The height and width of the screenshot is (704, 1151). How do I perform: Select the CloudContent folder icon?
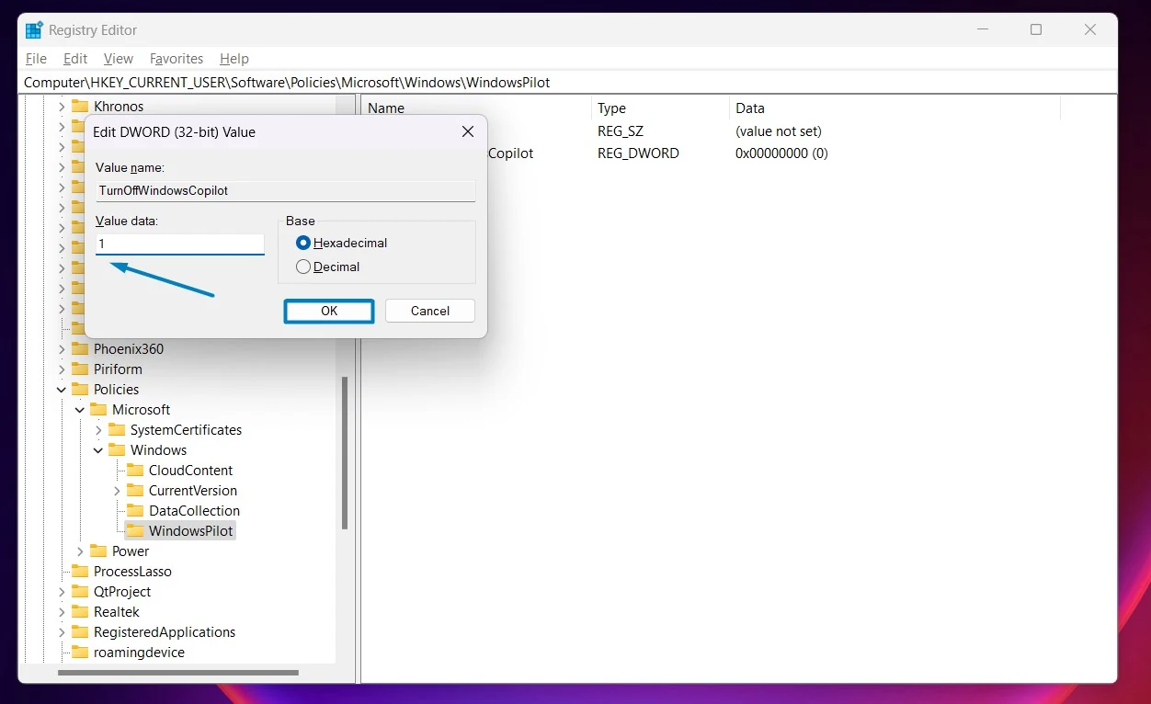pyautogui.click(x=135, y=471)
